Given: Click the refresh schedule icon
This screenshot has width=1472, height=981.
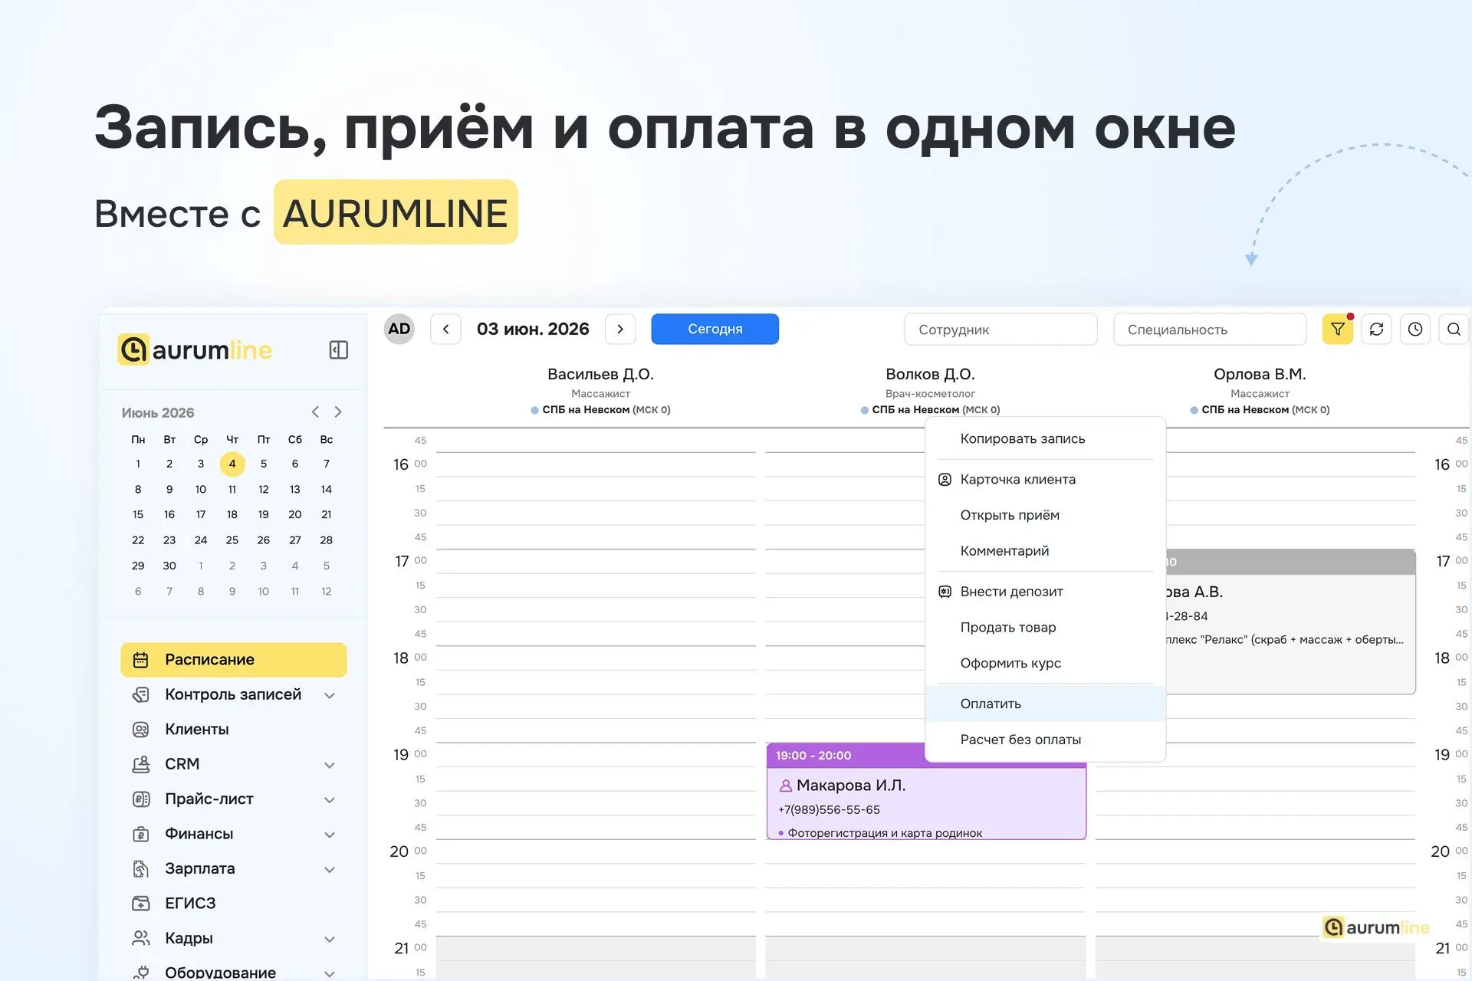Looking at the screenshot, I should pyautogui.click(x=1377, y=329).
